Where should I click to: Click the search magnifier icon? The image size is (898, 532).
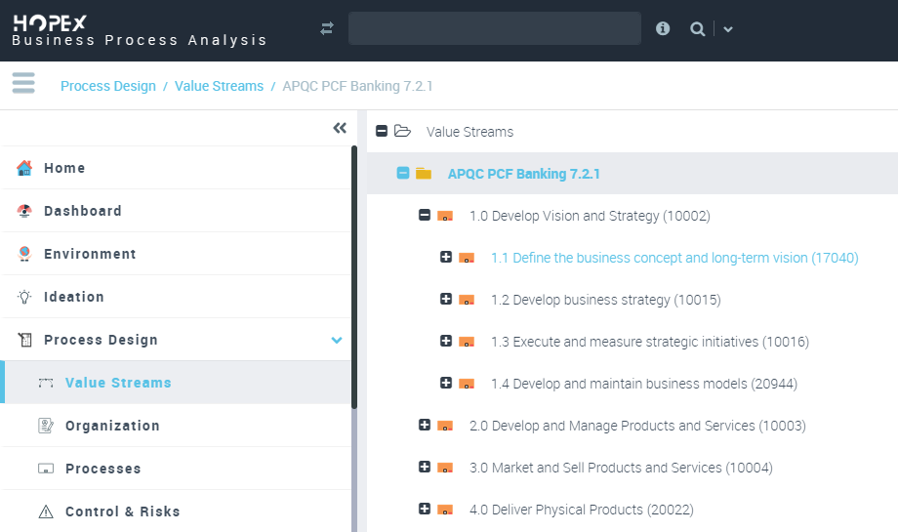coord(697,29)
